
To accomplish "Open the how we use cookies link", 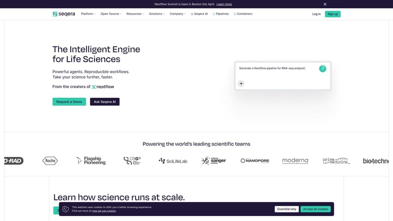I will point(104,211).
